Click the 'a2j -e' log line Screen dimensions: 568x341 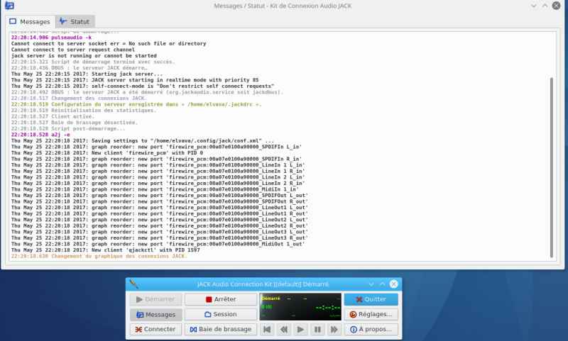click(x=40, y=135)
